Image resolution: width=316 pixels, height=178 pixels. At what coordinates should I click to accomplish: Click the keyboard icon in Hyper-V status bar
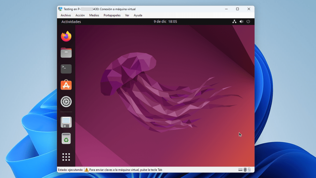tap(240, 169)
